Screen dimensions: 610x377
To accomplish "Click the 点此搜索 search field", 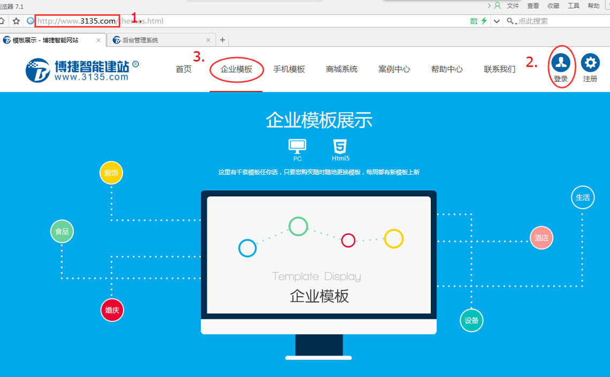I will click(556, 21).
